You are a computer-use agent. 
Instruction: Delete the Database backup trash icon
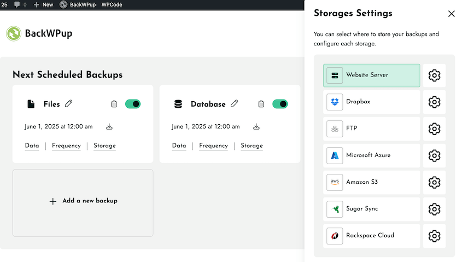261,104
